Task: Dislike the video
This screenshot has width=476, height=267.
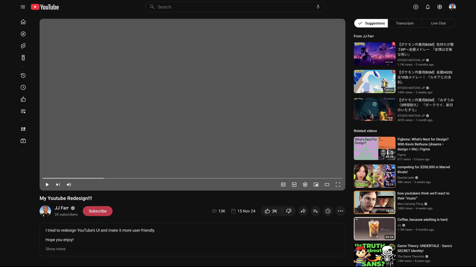Action: 288,211
